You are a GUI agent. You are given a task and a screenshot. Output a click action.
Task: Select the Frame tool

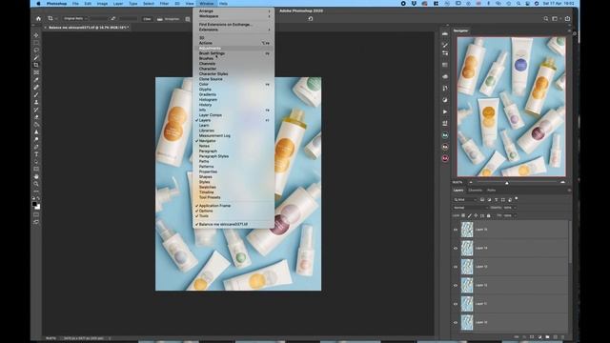pyautogui.click(x=36, y=72)
